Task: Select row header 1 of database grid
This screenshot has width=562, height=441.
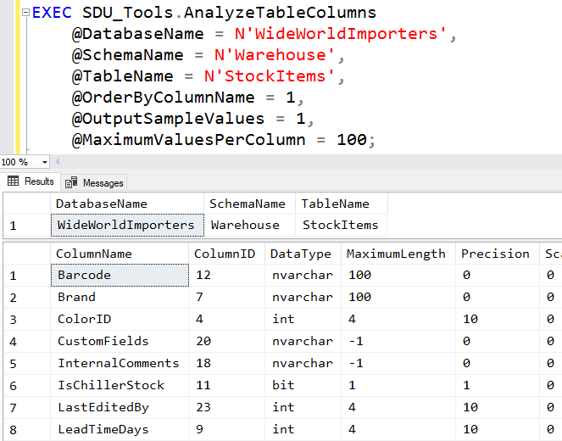Action: tap(27, 225)
